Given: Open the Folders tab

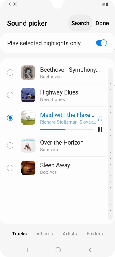Looking at the screenshot, I should coord(95,234).
